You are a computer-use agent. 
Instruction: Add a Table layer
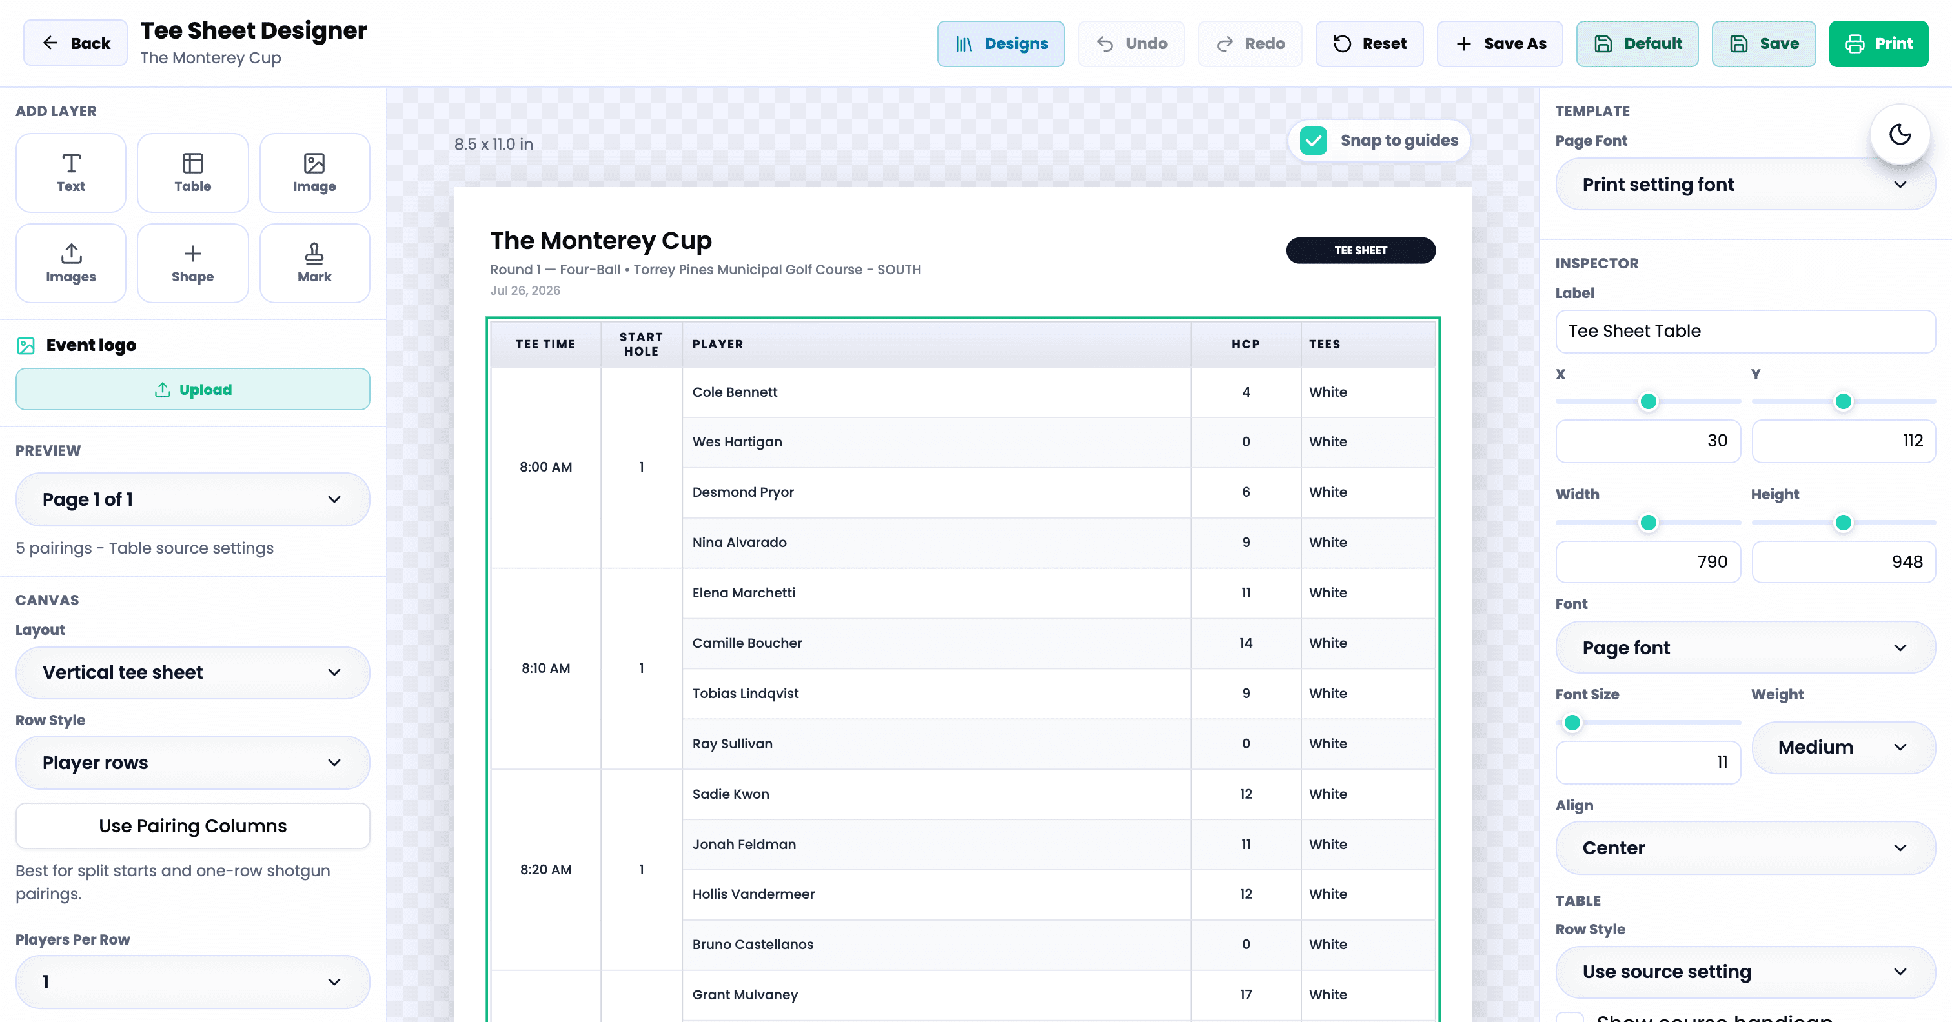(192, 173)
